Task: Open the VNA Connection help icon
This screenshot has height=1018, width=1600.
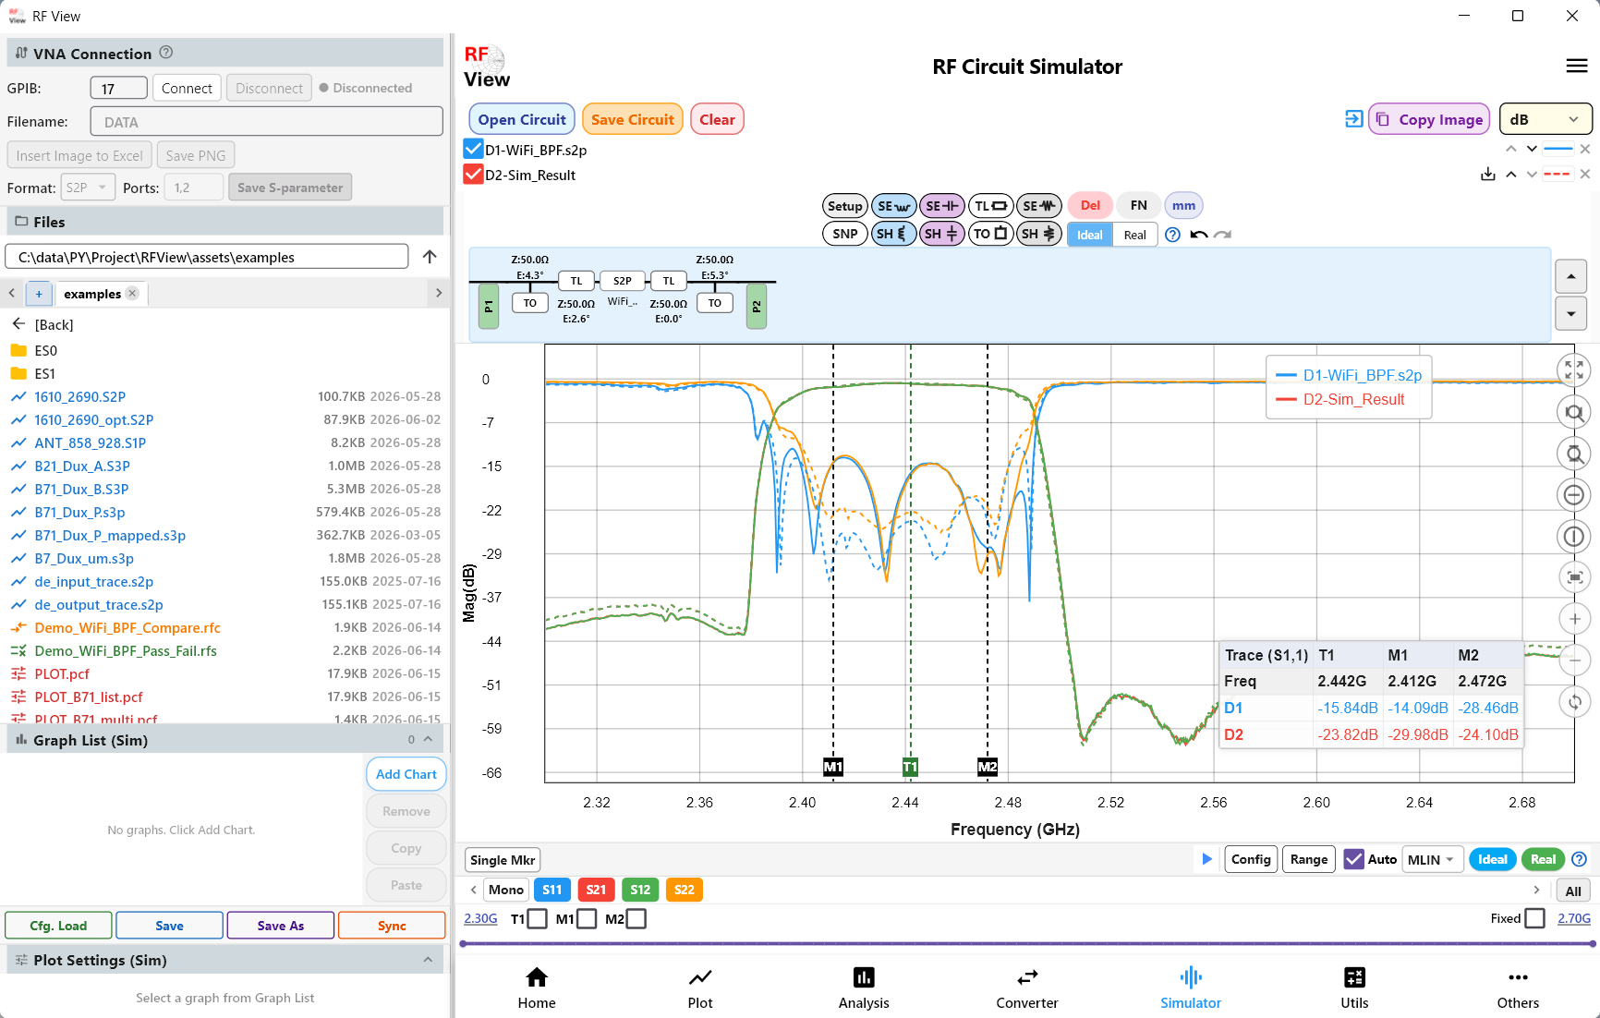Action: (x=166, y=53)
